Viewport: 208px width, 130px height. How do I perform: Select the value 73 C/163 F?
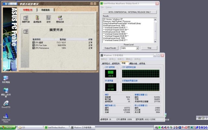click(61, 43)
